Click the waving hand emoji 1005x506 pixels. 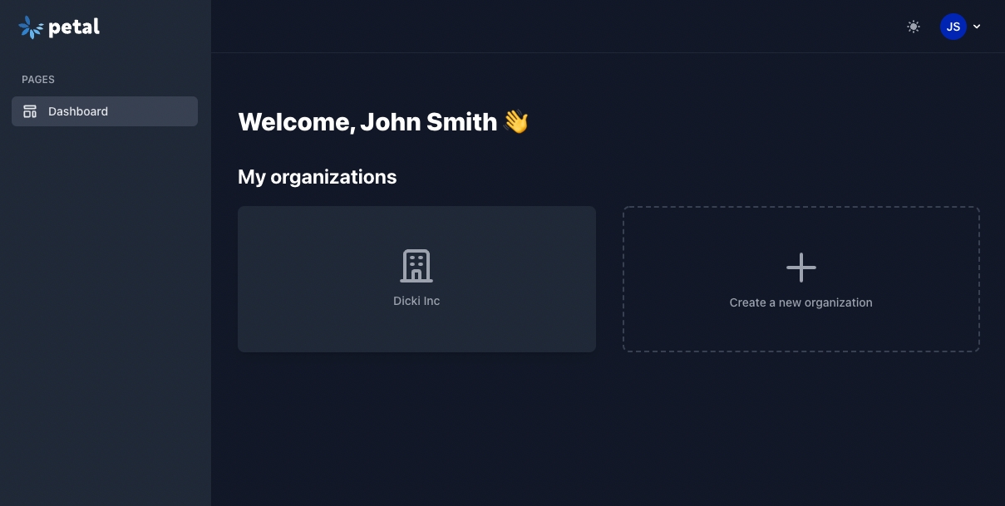click(x=516, y=122)
